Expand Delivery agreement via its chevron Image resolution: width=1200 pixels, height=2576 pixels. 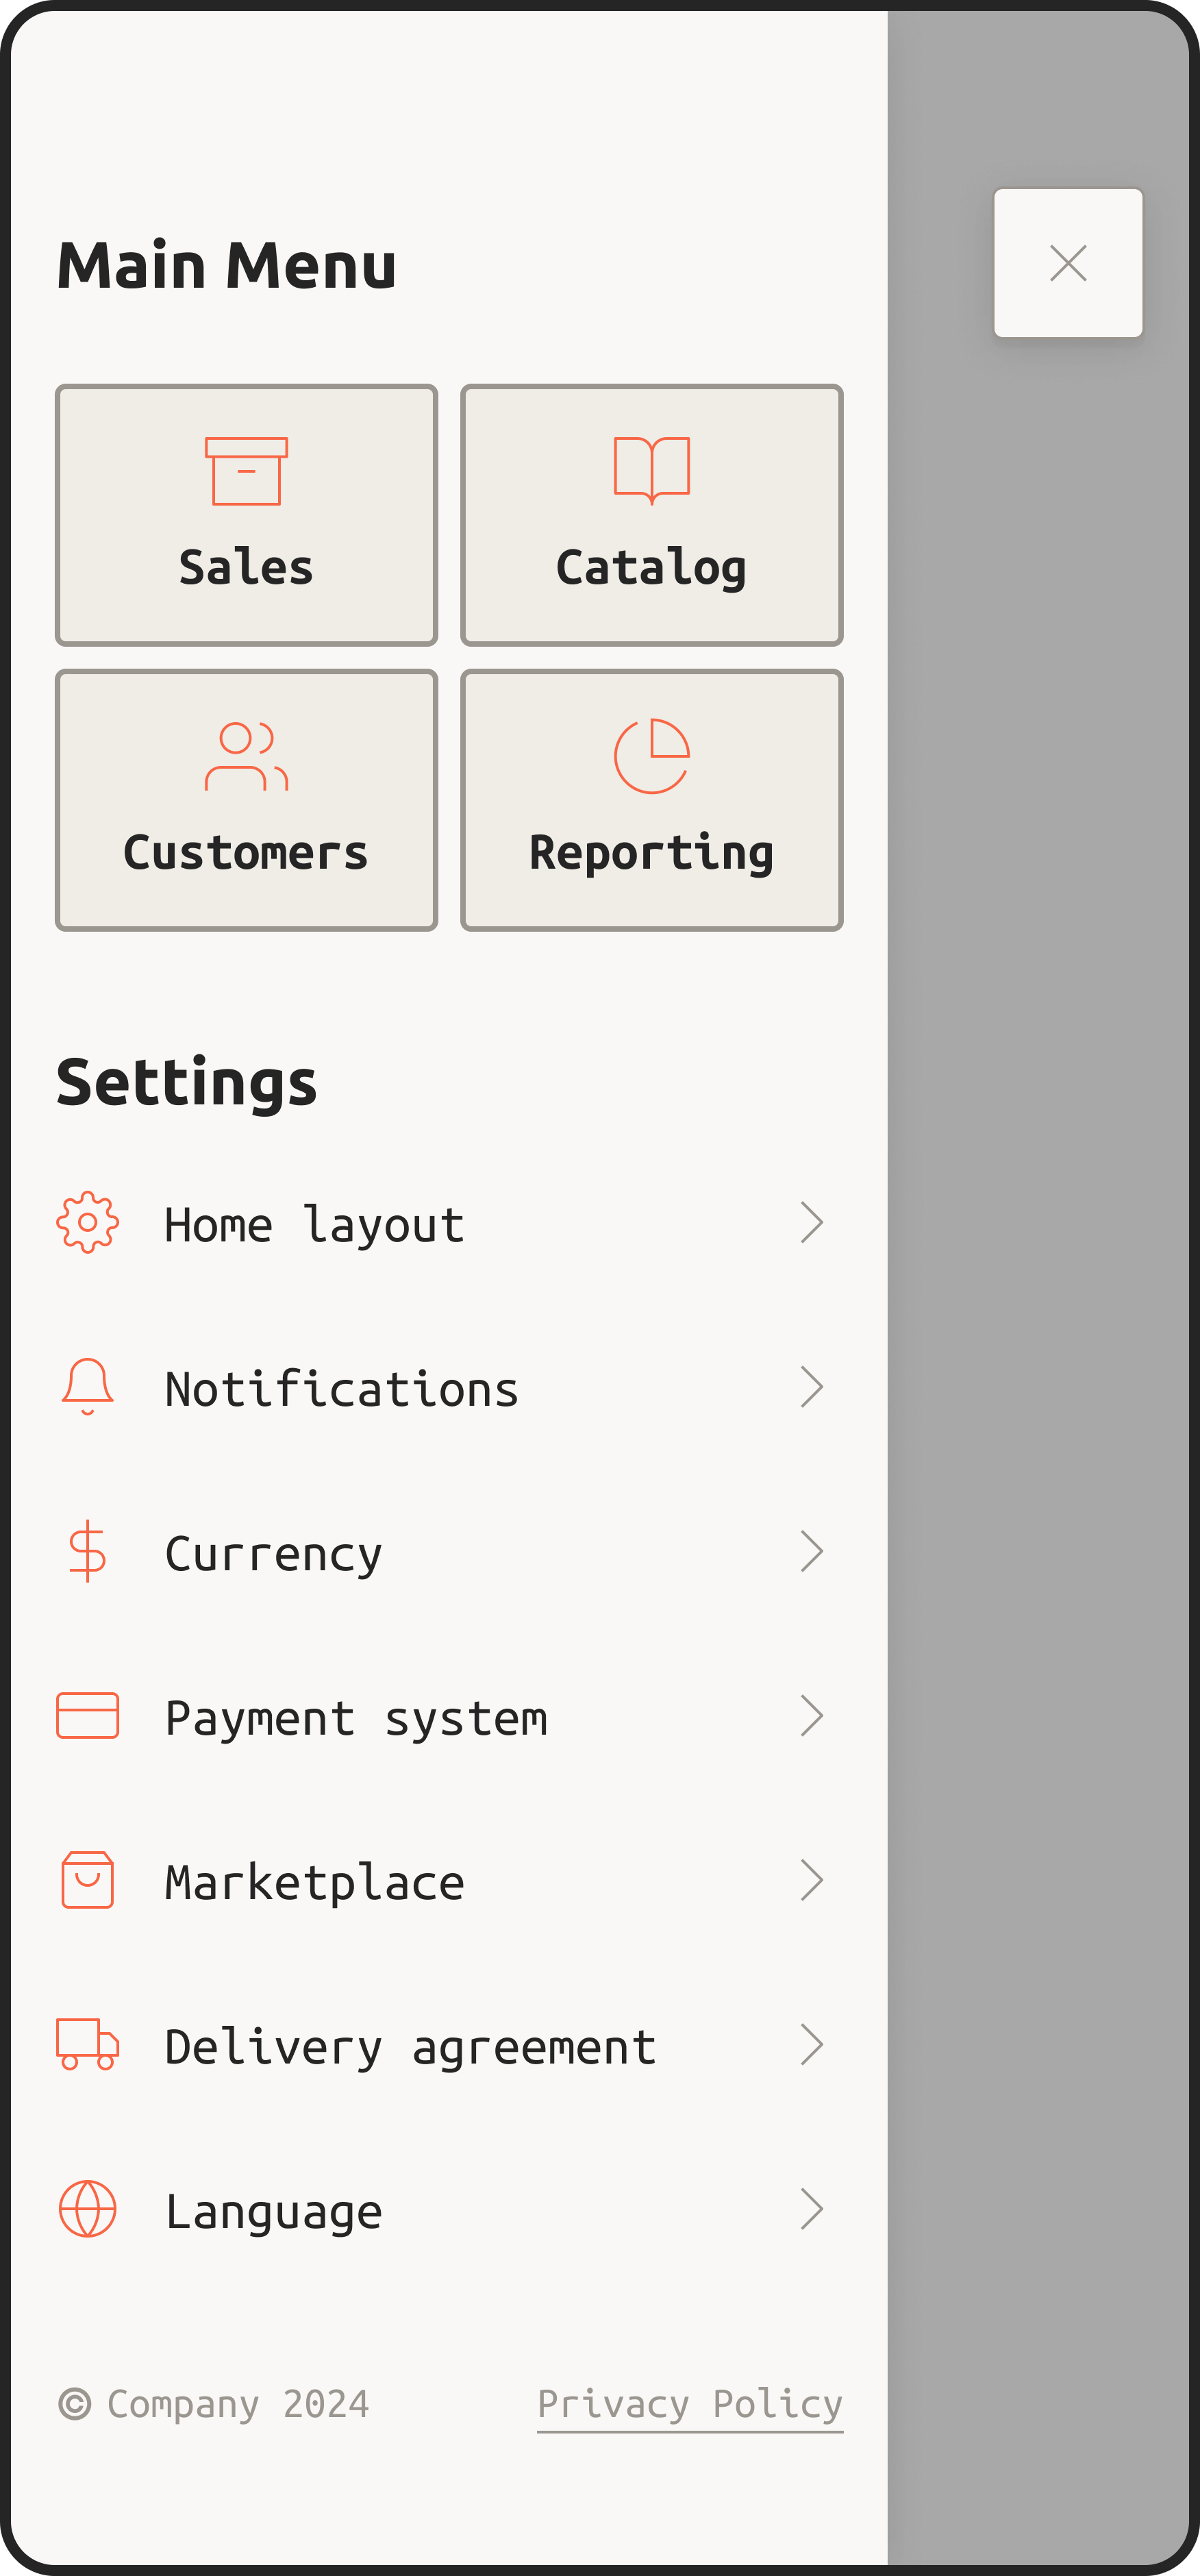812,2045
